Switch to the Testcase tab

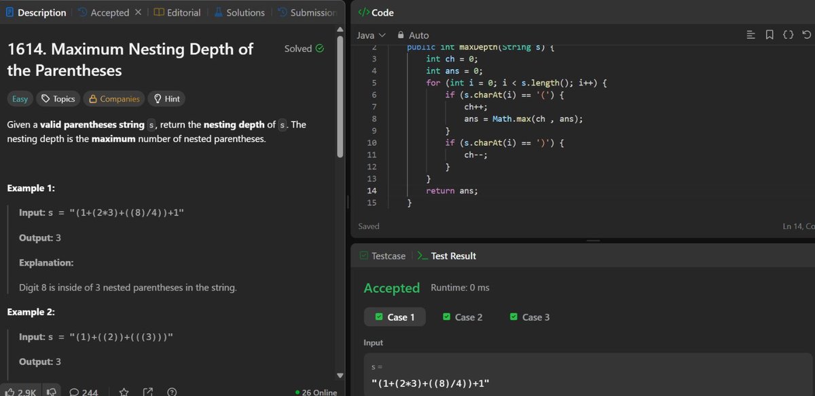(x=382, y=256)
